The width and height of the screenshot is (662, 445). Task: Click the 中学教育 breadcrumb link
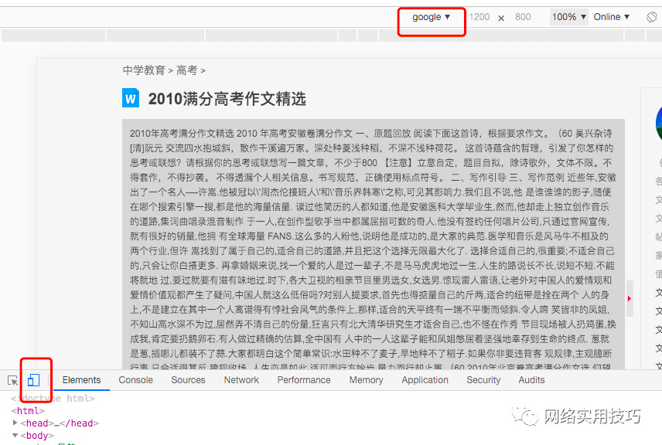(x=144, y=70)
